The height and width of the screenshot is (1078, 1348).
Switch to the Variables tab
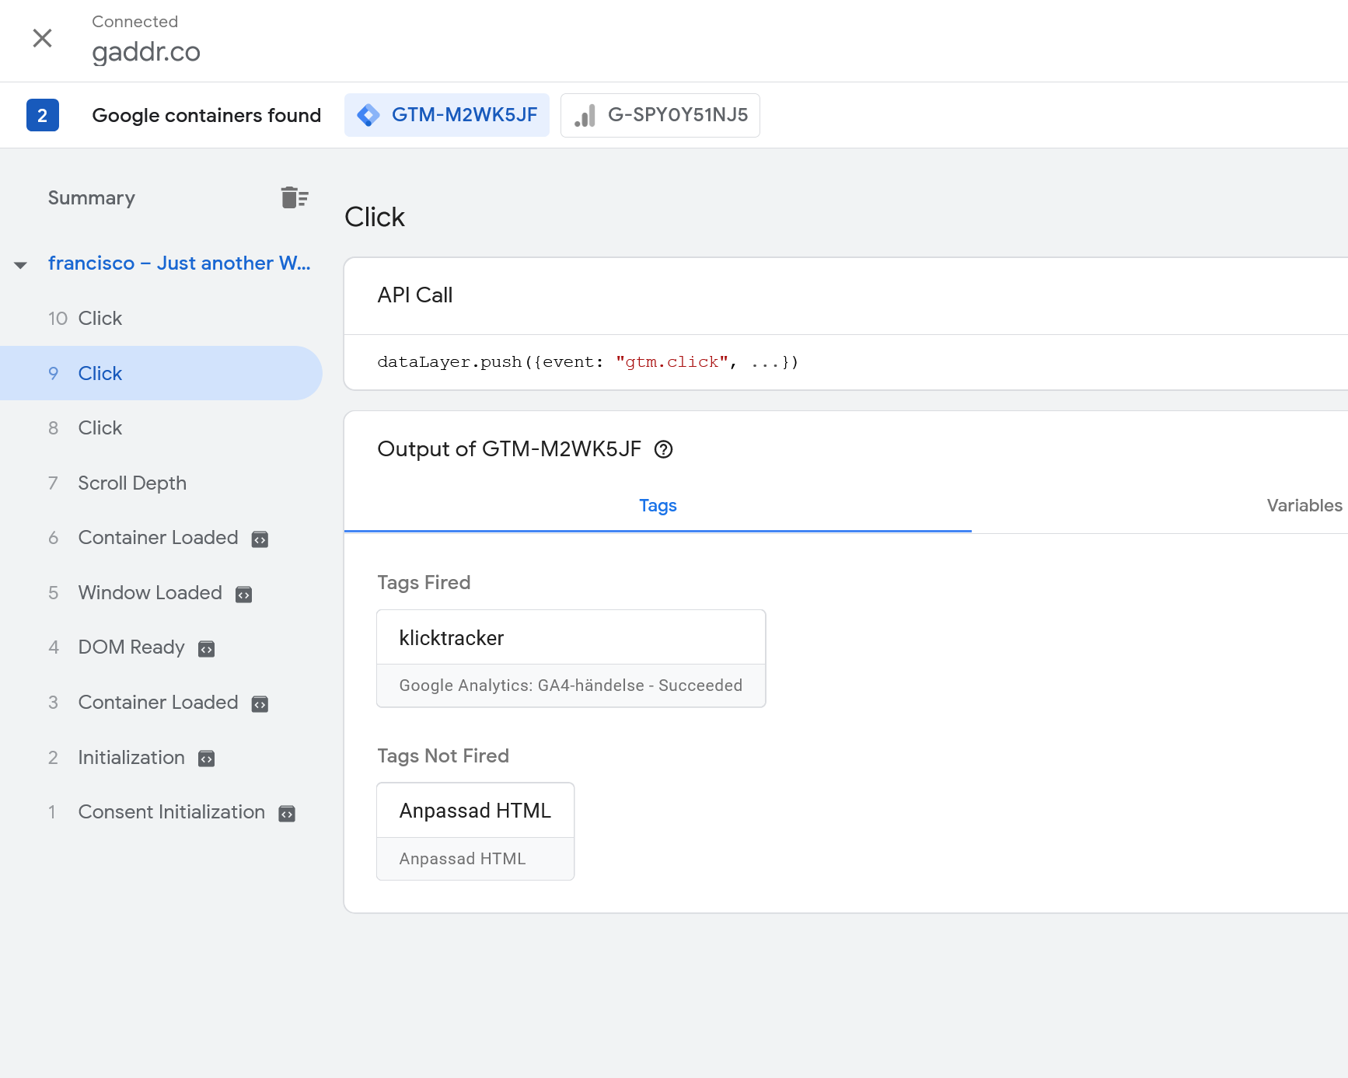pos(1304,506)
